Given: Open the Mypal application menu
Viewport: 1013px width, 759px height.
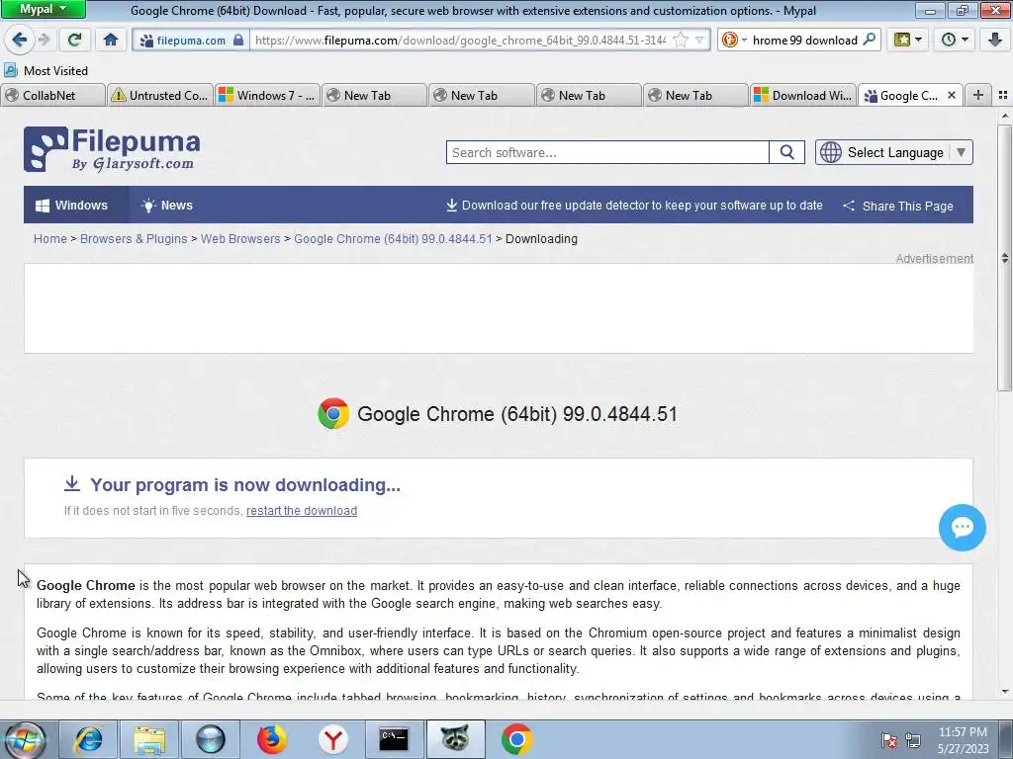Looking at the screenshot, I should [43, 9].
